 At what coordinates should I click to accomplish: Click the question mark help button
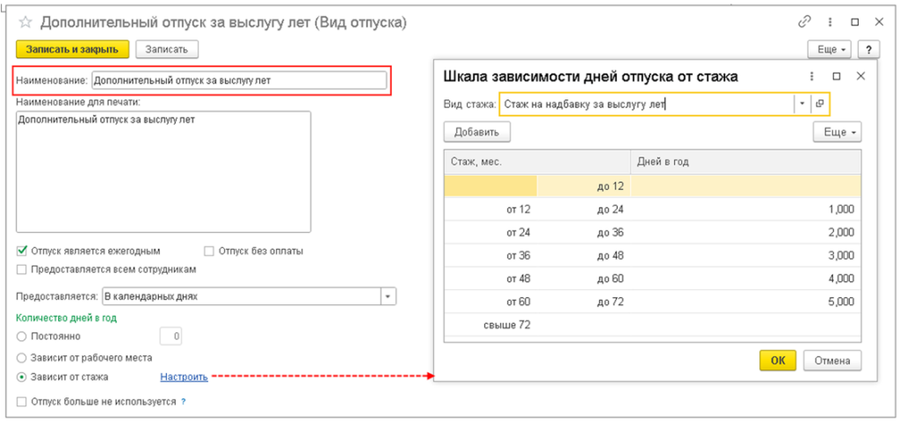(868, 49)
